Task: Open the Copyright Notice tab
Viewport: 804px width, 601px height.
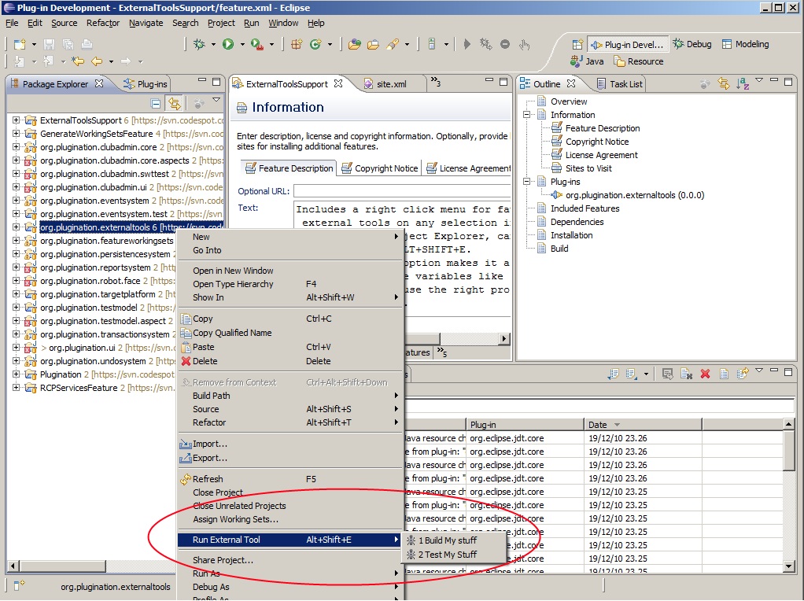Action: [379, 168]
